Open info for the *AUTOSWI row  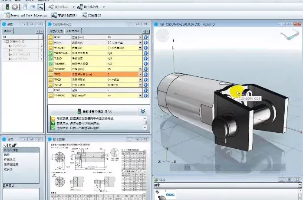(x=146, y=53)
